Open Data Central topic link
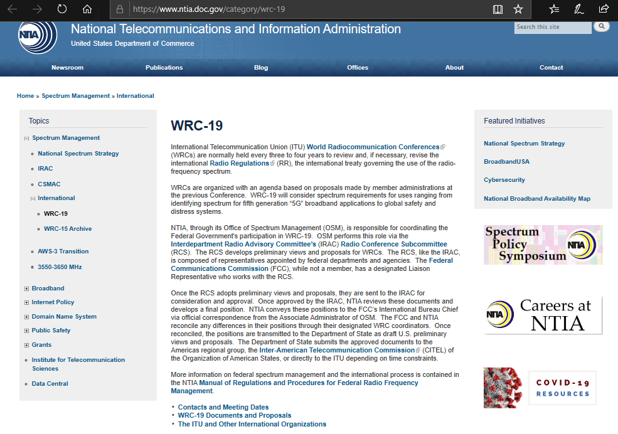 (50, 384)
